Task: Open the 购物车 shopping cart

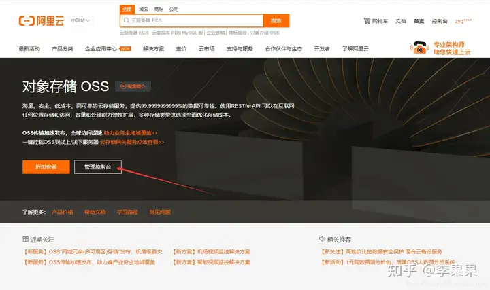Action: click(376, 21)
